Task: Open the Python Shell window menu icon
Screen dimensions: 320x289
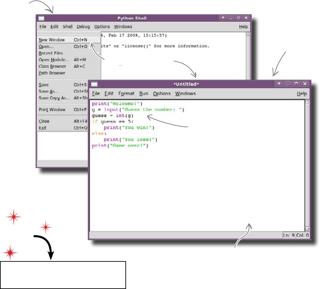Action: coord(42,18)
